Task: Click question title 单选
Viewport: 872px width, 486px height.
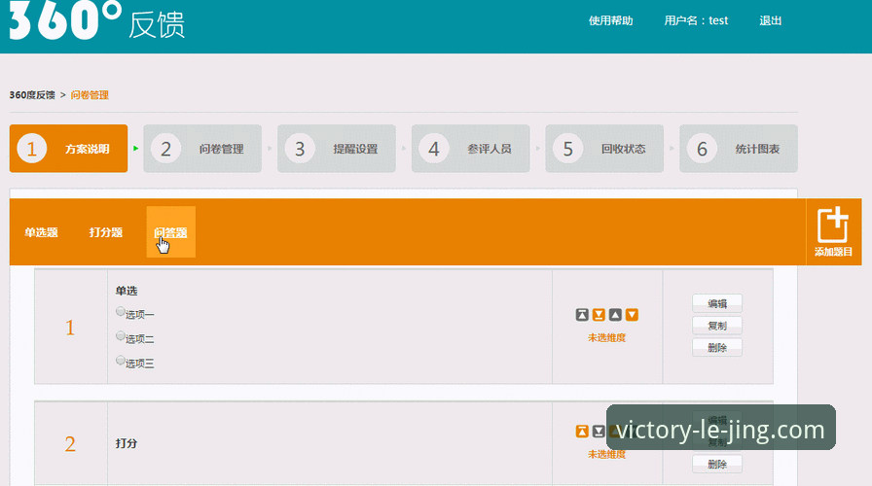Action: pos(127,291)
